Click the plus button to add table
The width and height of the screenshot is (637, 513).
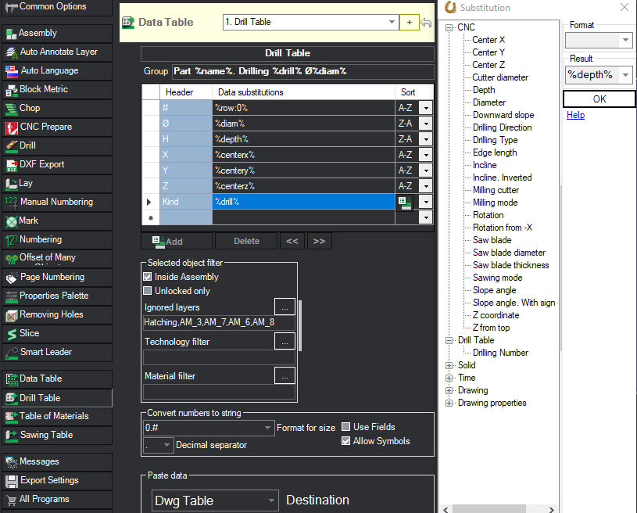[x=410, y=23]
